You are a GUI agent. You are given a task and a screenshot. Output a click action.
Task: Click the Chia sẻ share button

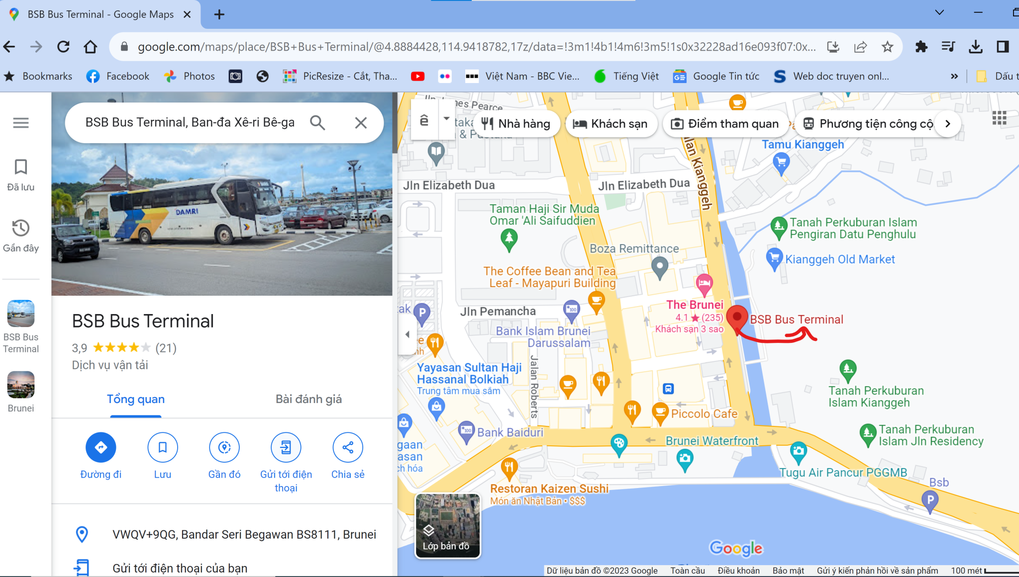[347, 447]
